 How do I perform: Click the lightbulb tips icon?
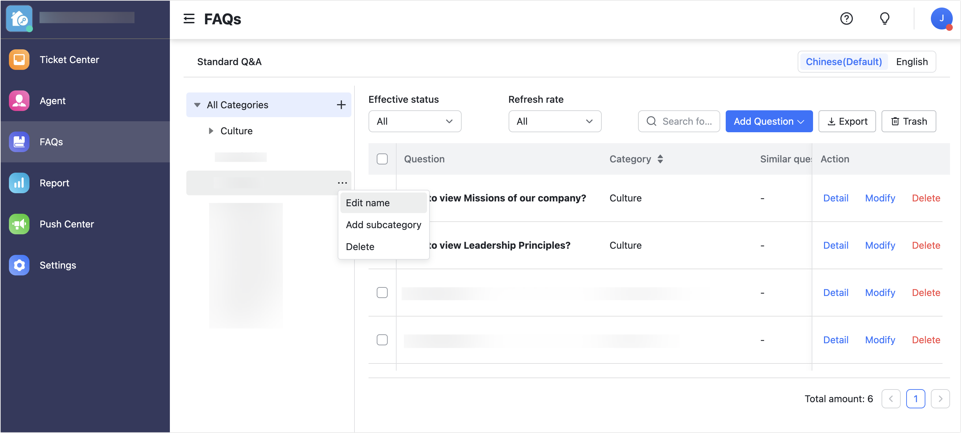tap(884, 18)
